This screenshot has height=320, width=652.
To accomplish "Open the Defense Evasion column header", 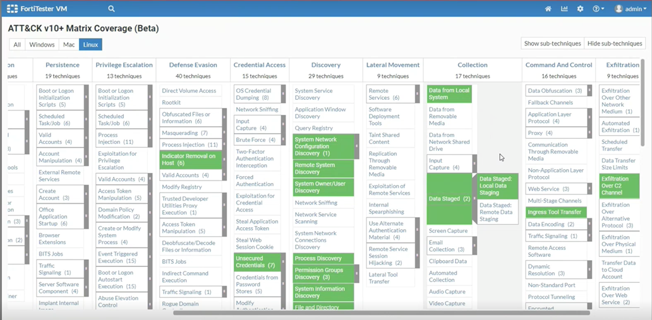I will [193, 65].
